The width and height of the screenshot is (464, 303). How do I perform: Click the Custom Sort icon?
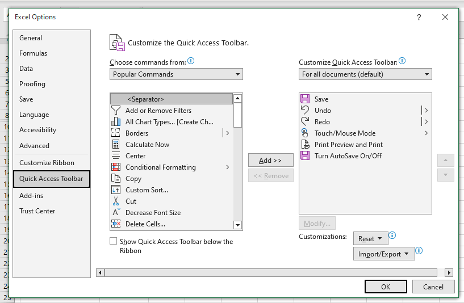116,190
